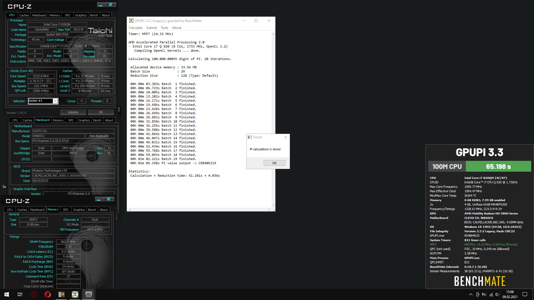The image size is (534, 300).
Task: Click the PI value output line CB840E219
Action: click(173, 163)
